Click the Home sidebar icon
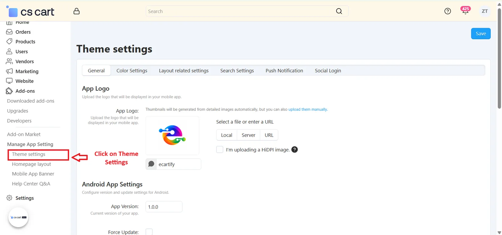 pyautogui.click(x=9, y=23)
